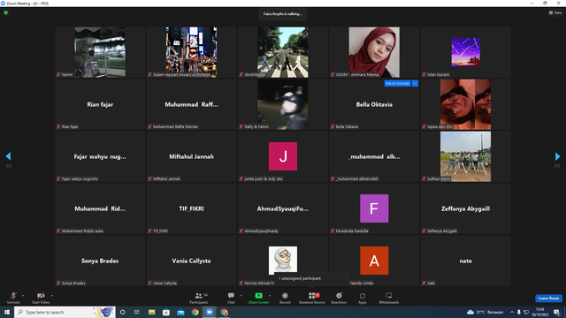Select the Rian fajar participant tile
The image size is (566, 318).
click(100, 104)
